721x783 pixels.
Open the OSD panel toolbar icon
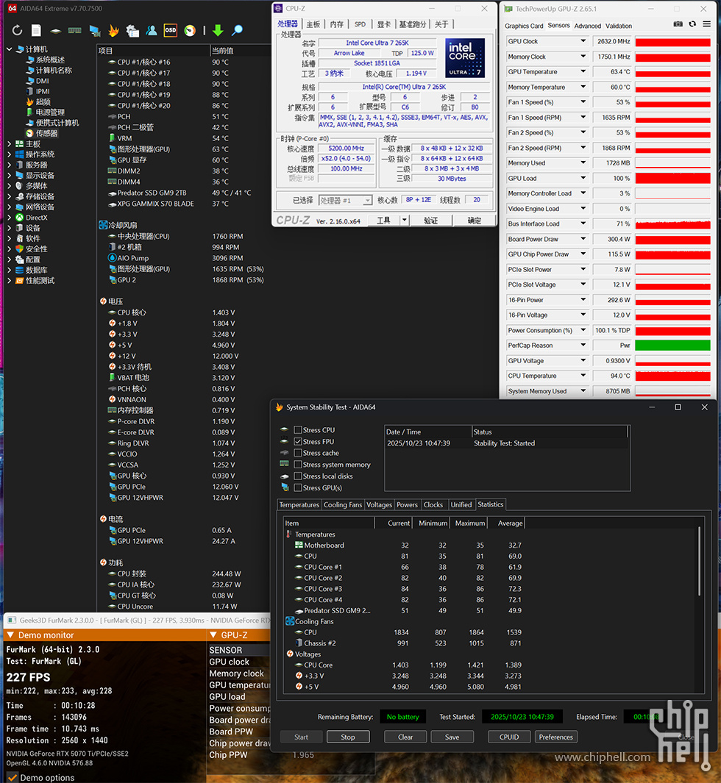170,31
